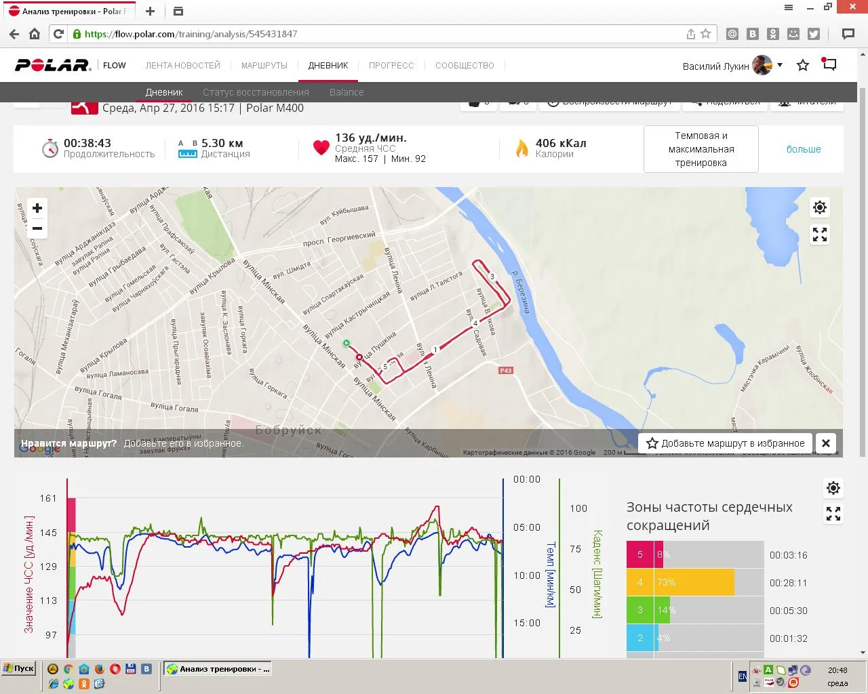This screenshot has height=694, width=868.
Task: Close the favorite route banner
Action: coord(826,443)
